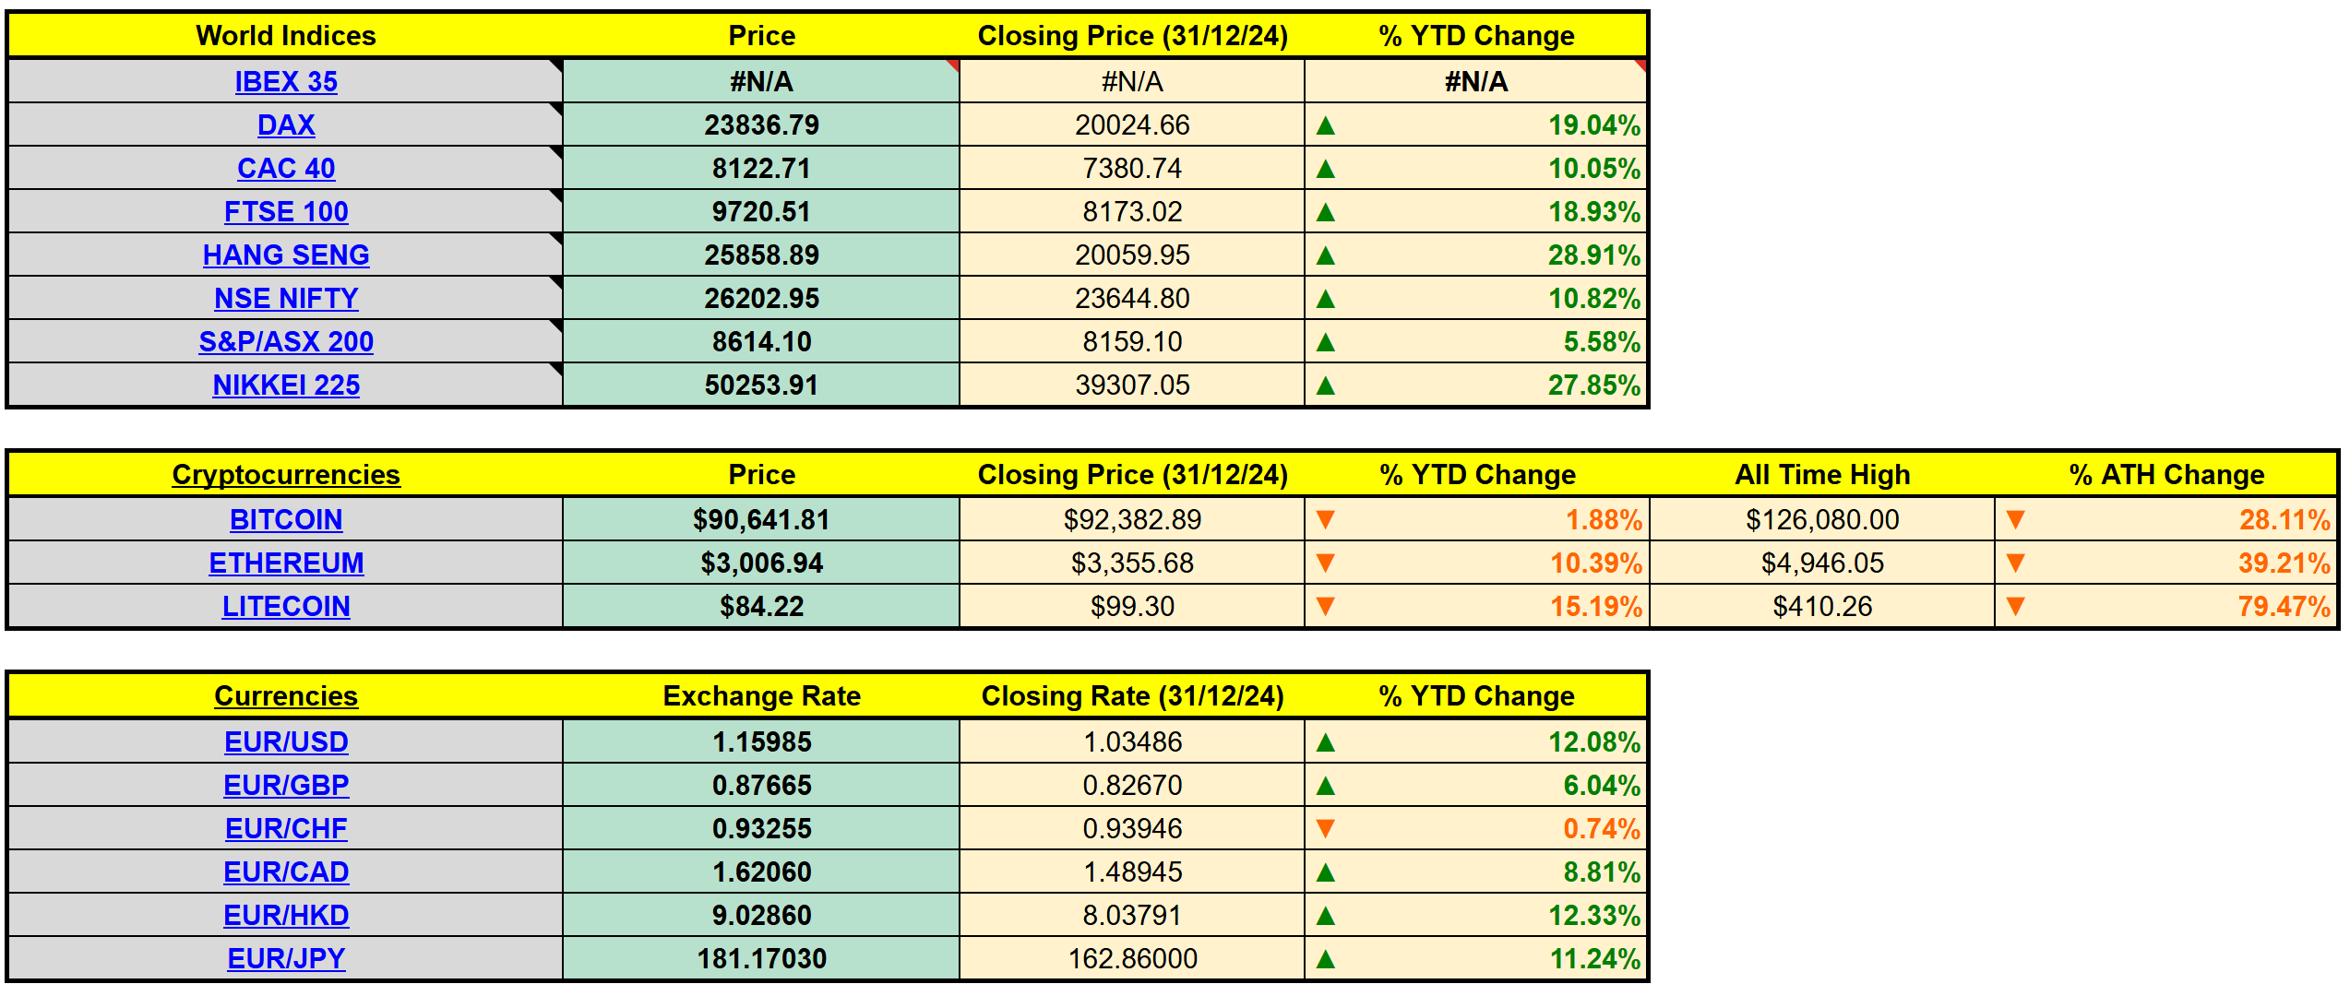Click the orange down arrow beside Bitcoin's 1.88%
The height and width of the screenshot is (996, 2350).
(x=1325, y=520)
